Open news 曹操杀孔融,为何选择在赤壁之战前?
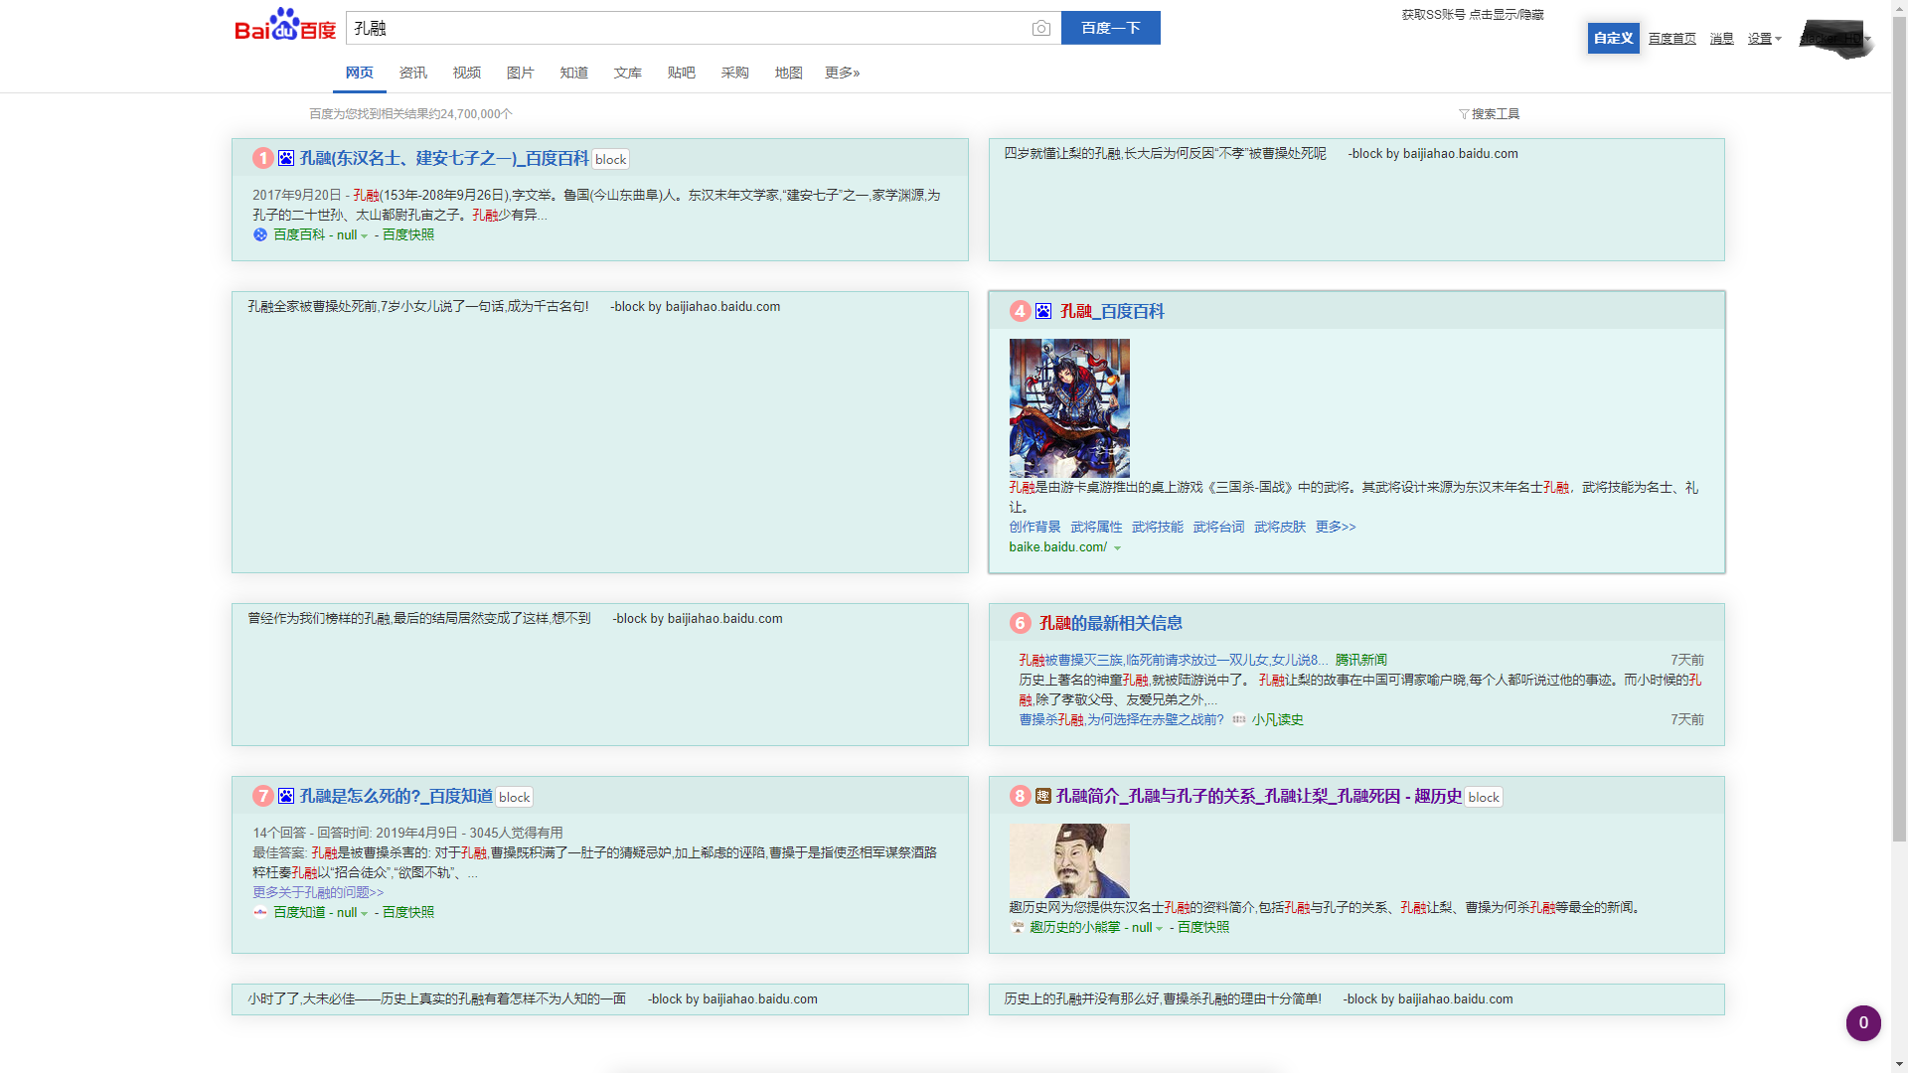 [1121, 719]
